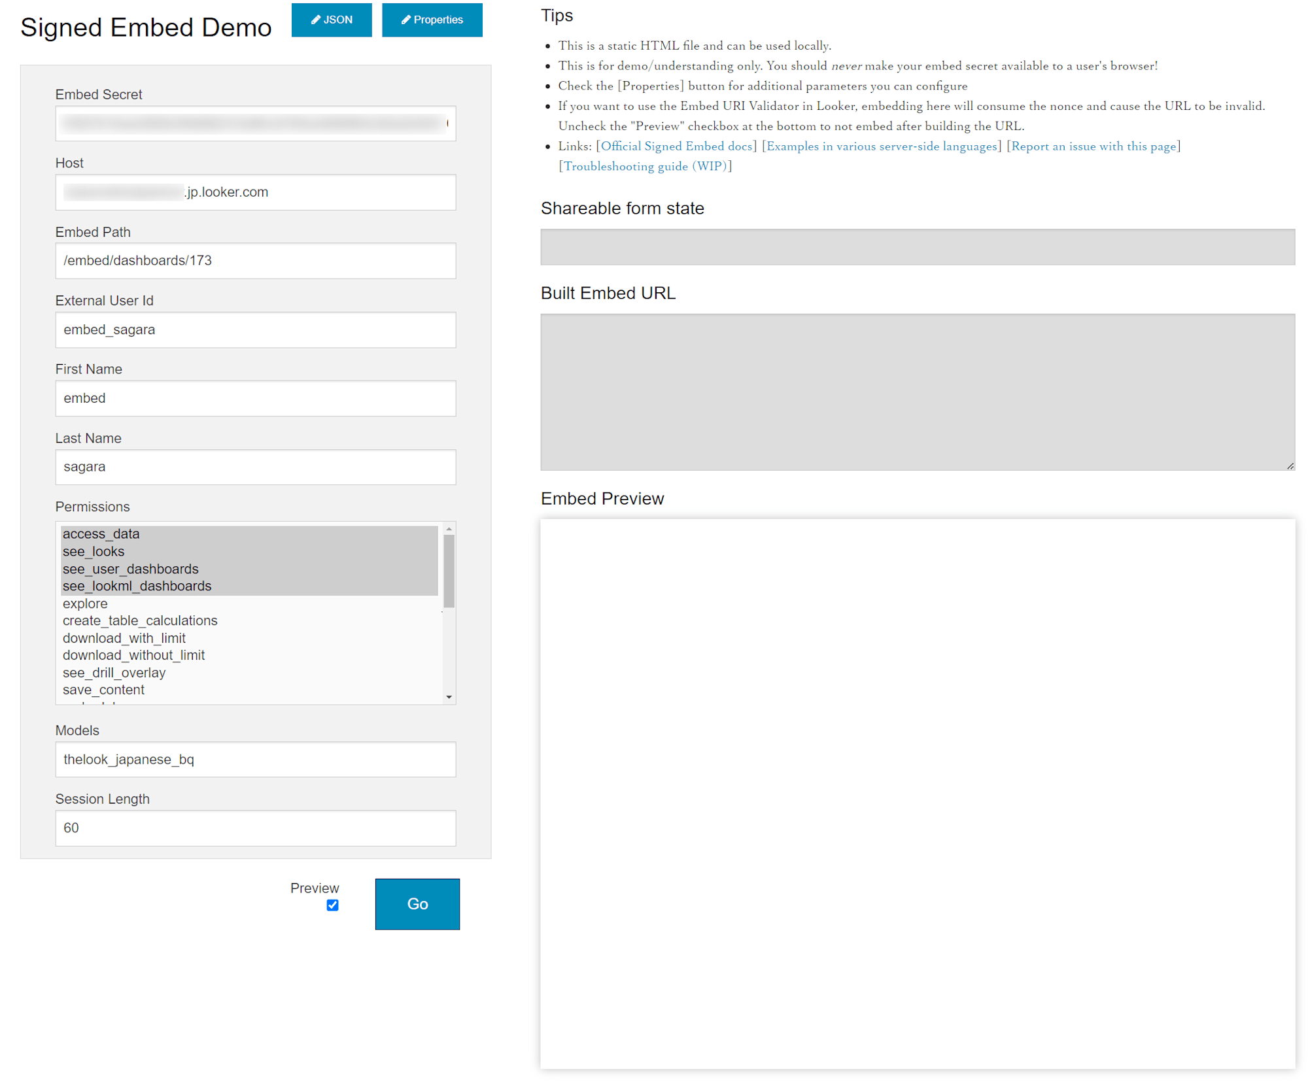Click the JSON button
Image resolution: width=1308 pixels, height=1084 pixels.
[x=331, y=20]
